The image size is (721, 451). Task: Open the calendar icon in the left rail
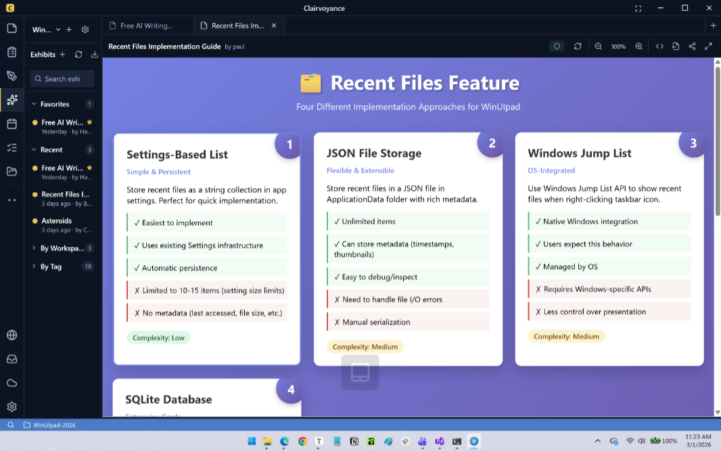point(12,124)
